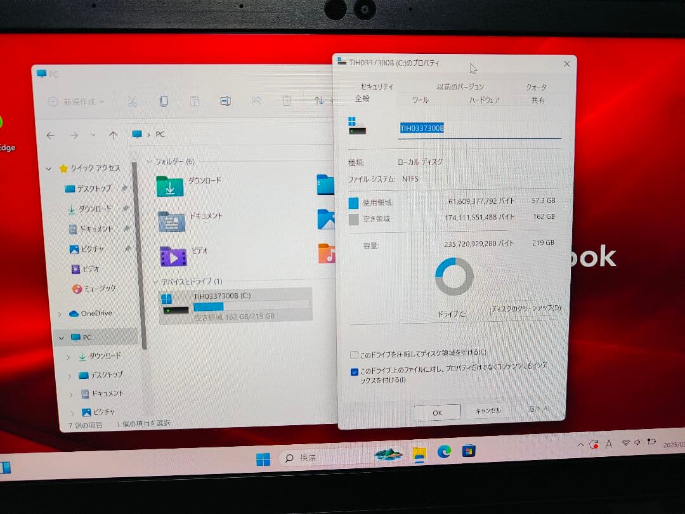This screenshot has height=514, width=685.
Task: Click the Copy icon in Explorer toolbar
Action: pos(164,102)
